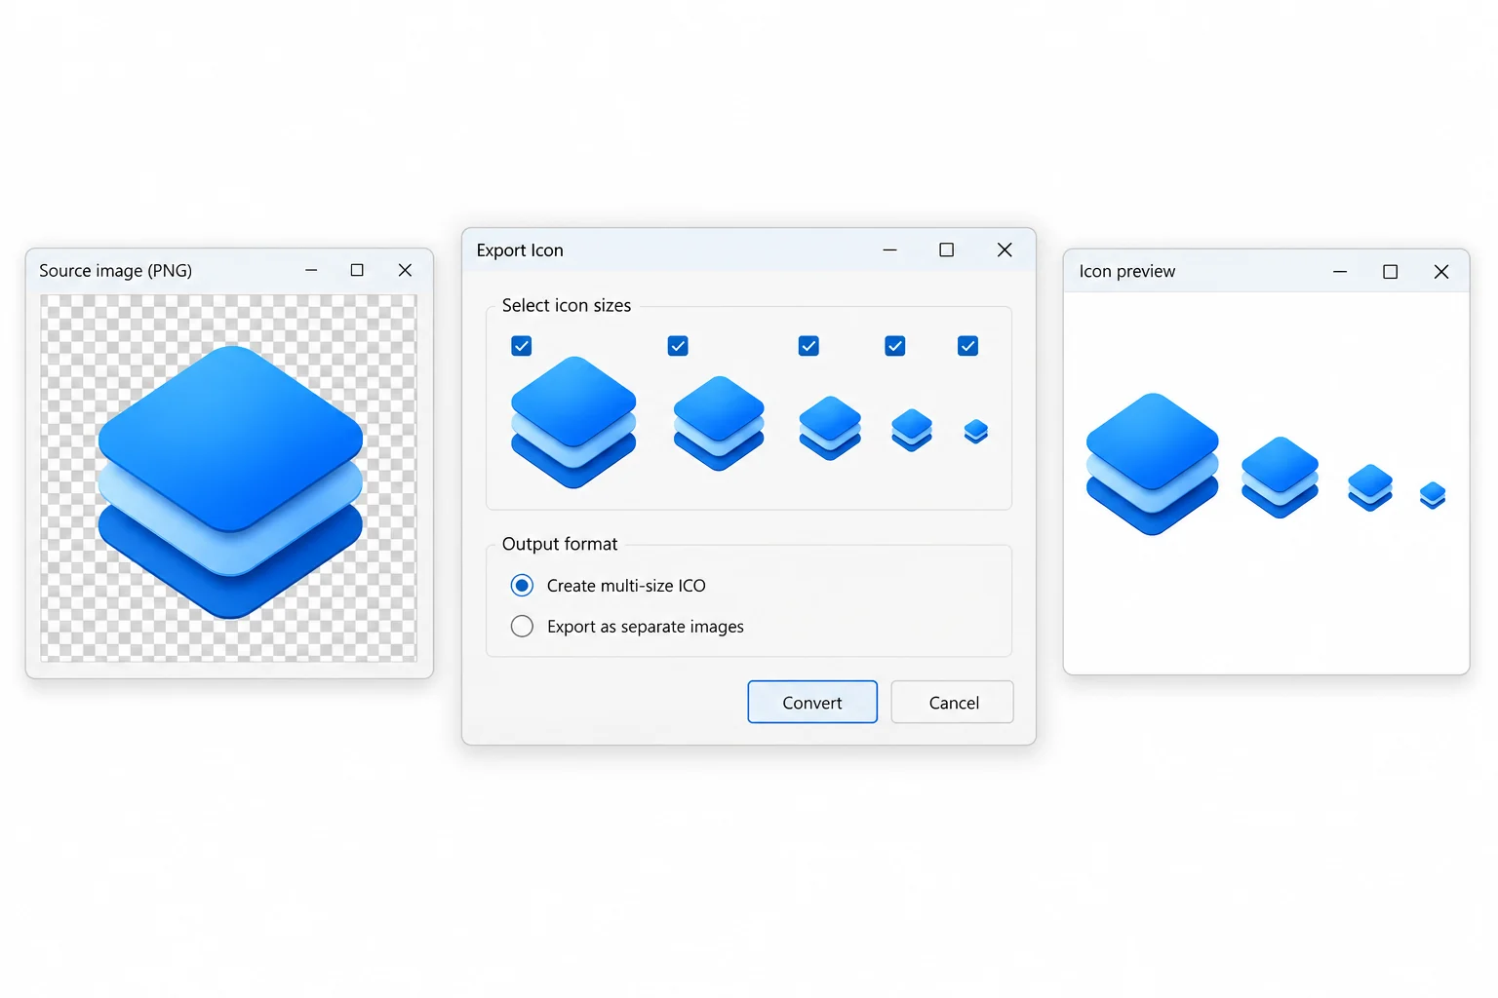Minimize the Icon preview window
This screenshot has width=1498, height=998.
point(1340,272)
